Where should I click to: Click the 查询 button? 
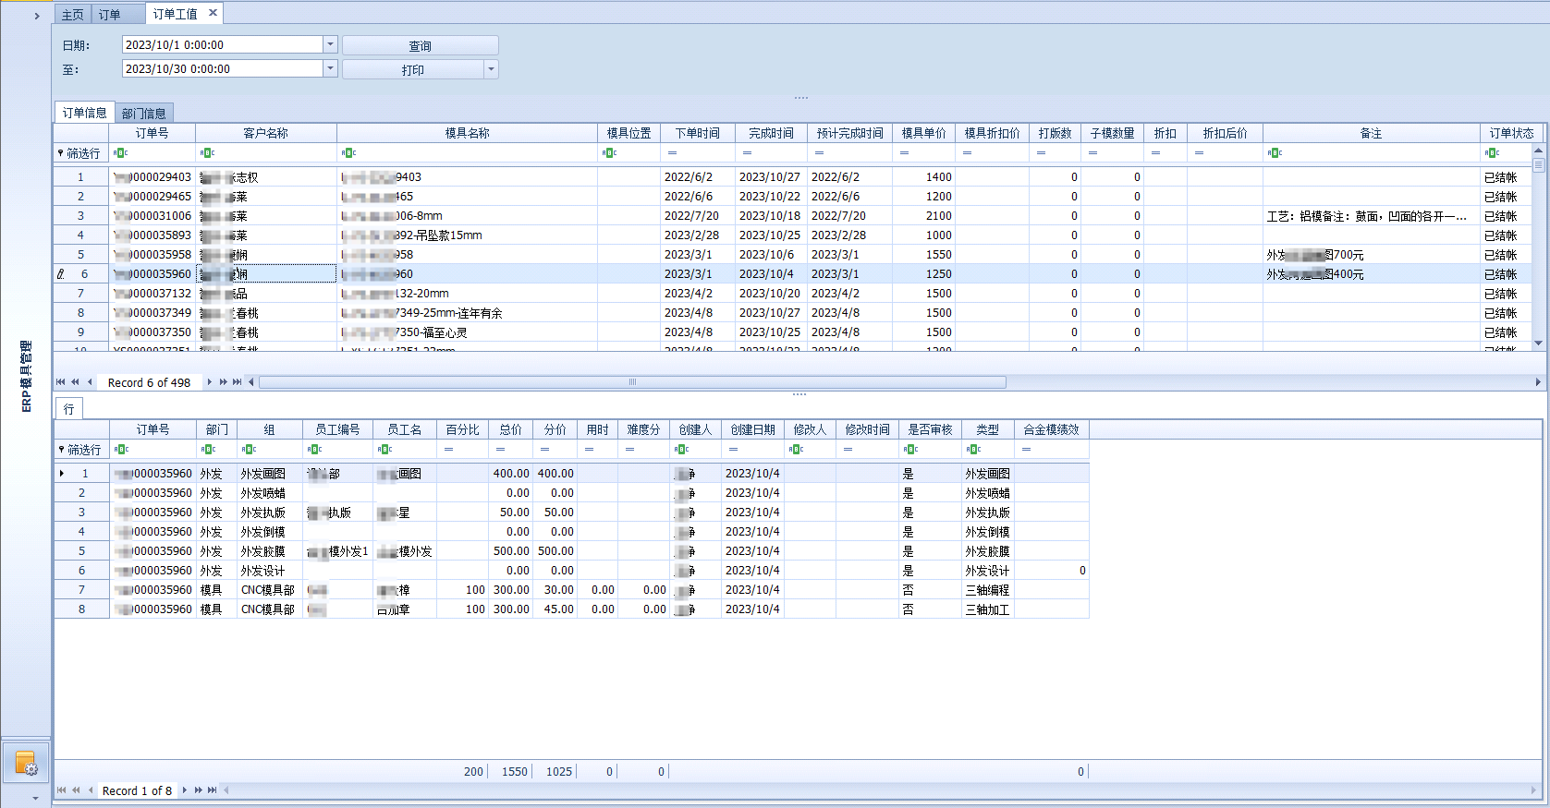[421, 45]
